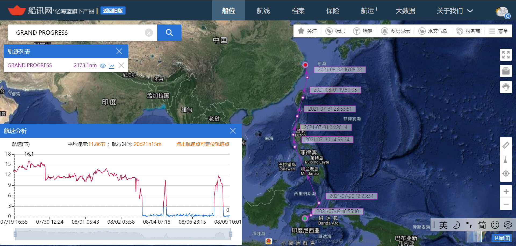Toggle GRAND PROGRESS track visibility eye
The width and height of the screenshot is (516, 246).
tap(103, 65)
